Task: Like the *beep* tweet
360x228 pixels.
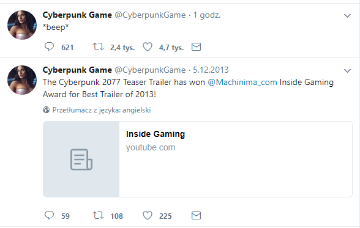Action: 148,46
